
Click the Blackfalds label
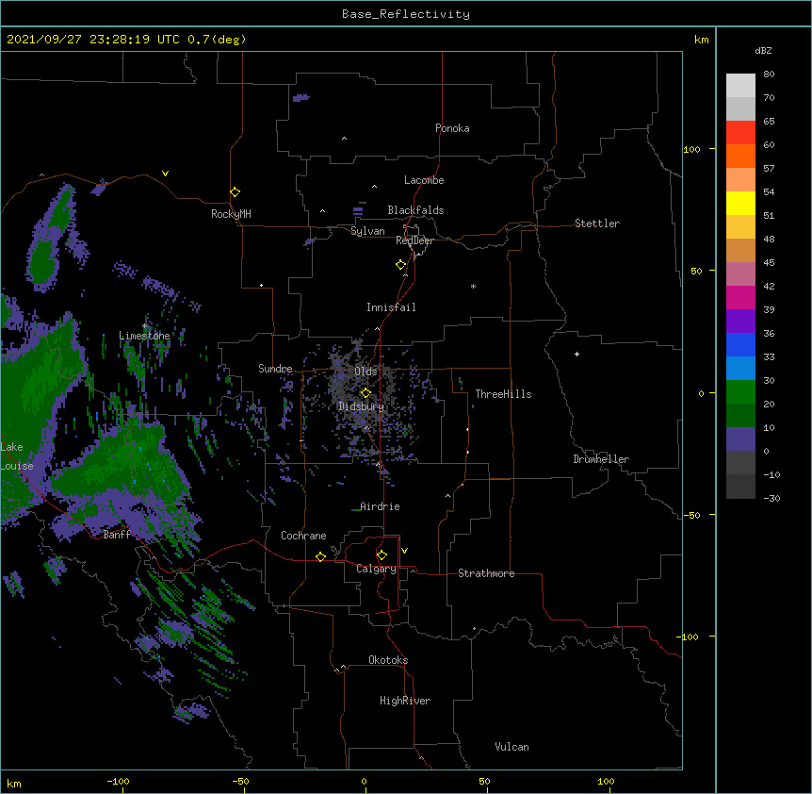415,210
